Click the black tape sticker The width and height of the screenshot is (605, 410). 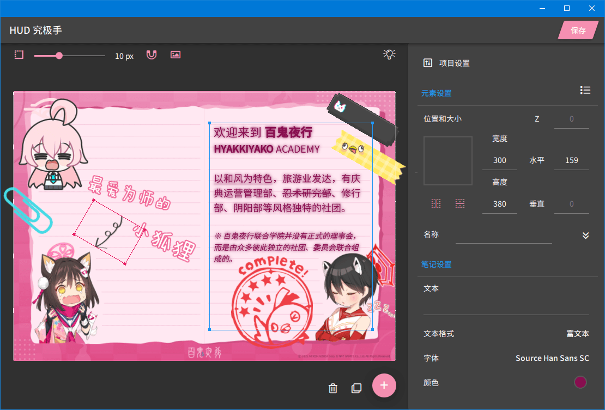pyautogui.click(x=362, y=119)
